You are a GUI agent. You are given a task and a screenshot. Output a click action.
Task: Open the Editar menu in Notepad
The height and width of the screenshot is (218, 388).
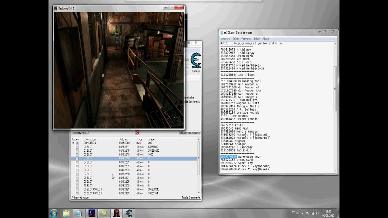pyautogui.click(x=236, y=39)
